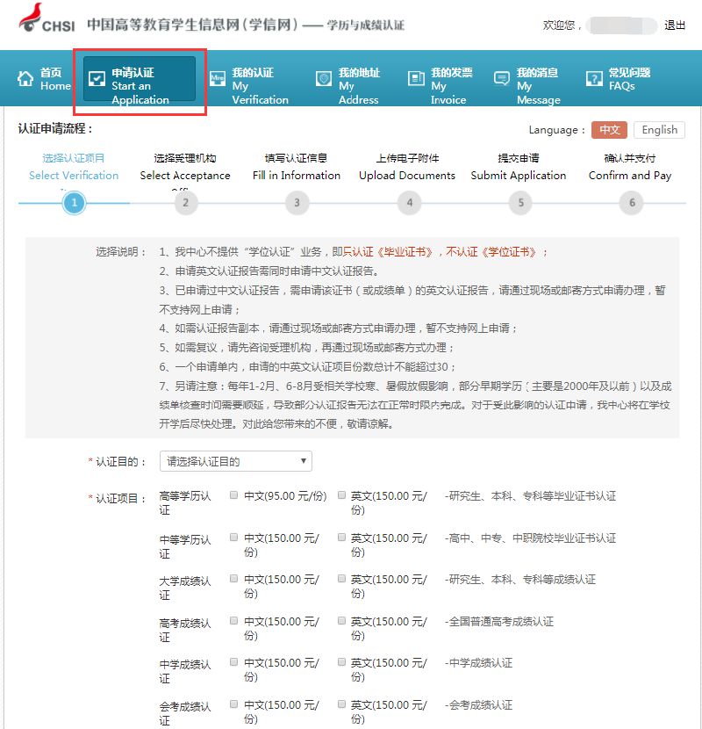Click Select Verification step label

74,176
